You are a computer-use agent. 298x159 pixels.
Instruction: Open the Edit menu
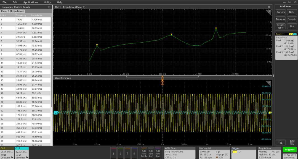pos(15,2)
